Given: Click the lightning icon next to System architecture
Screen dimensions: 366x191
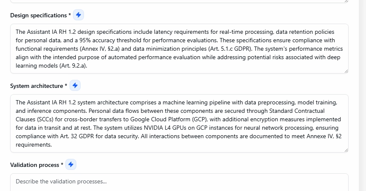Looking at the screenshot, I should 75,86.
